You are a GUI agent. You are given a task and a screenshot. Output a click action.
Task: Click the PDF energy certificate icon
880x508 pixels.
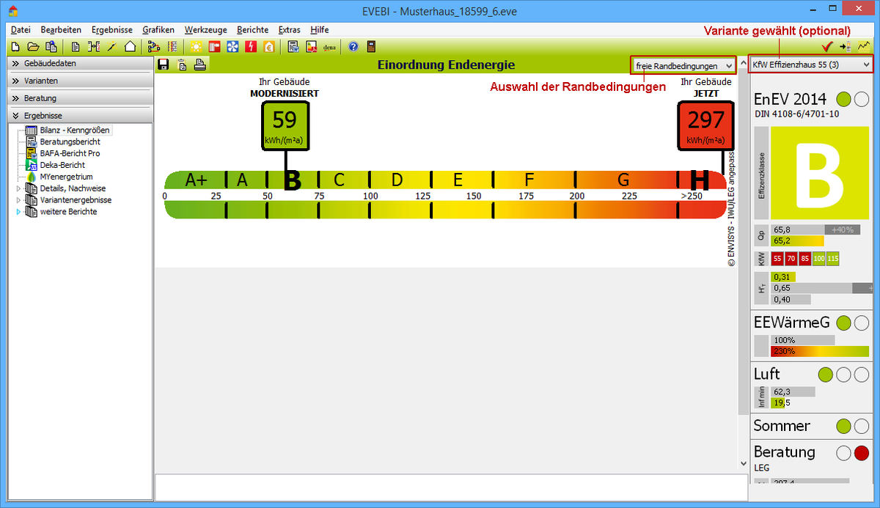311,47
